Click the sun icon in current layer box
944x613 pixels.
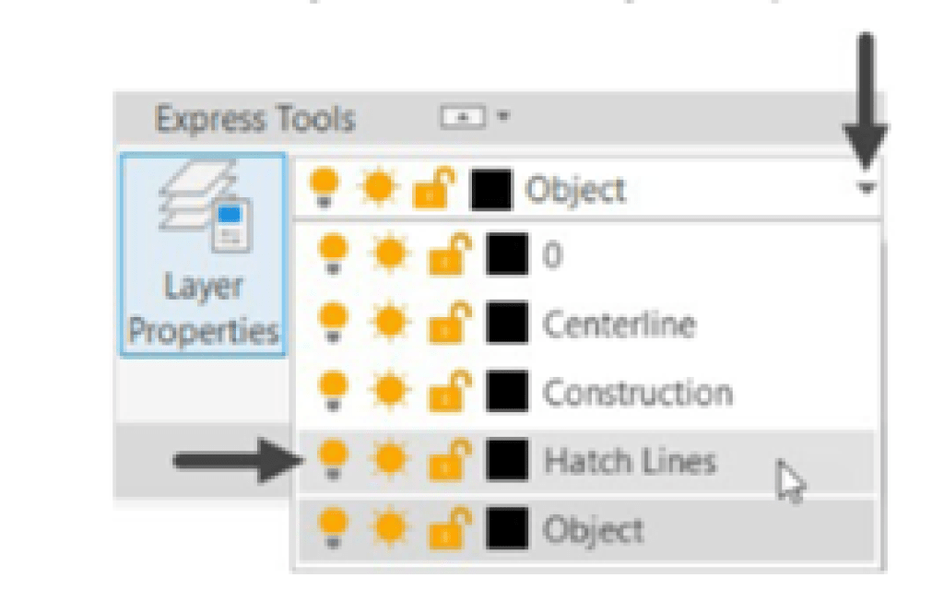click(x=378, y=189)
